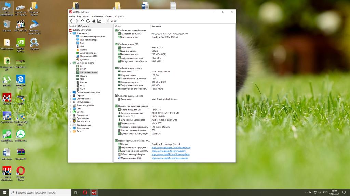Select the Службы gear desktop icon
Viewport: 350px width, 196px height.
tap(35, 44)
